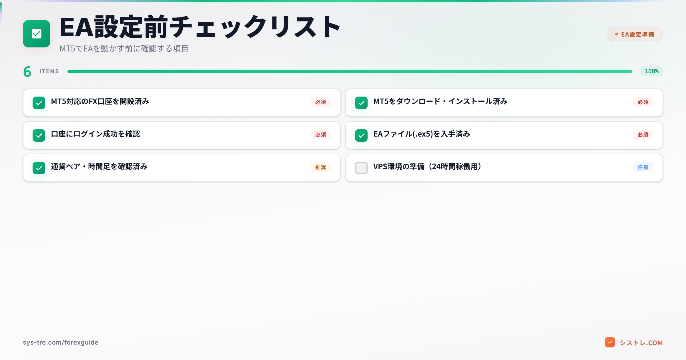686x360 pixels.
Task: Click the orange dot in EA設定準備 badge
Action: point(617,34)
